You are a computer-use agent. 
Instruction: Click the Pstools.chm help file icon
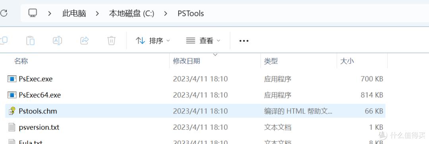point(12,111)
